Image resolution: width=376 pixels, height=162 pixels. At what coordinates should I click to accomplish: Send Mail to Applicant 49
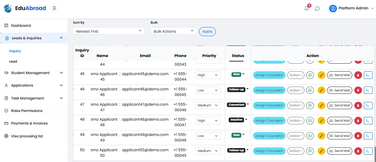click(340, 136)
